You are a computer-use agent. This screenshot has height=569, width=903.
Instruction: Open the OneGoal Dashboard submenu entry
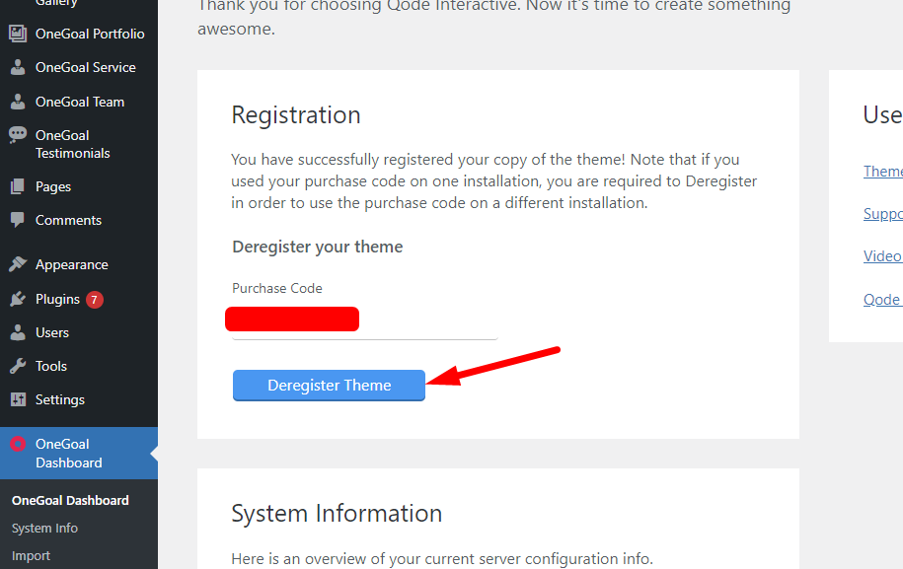point(70,501)
